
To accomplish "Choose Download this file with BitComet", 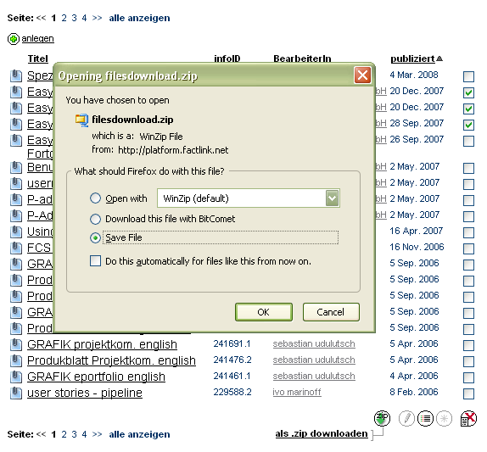I will (x=95, y=219).
